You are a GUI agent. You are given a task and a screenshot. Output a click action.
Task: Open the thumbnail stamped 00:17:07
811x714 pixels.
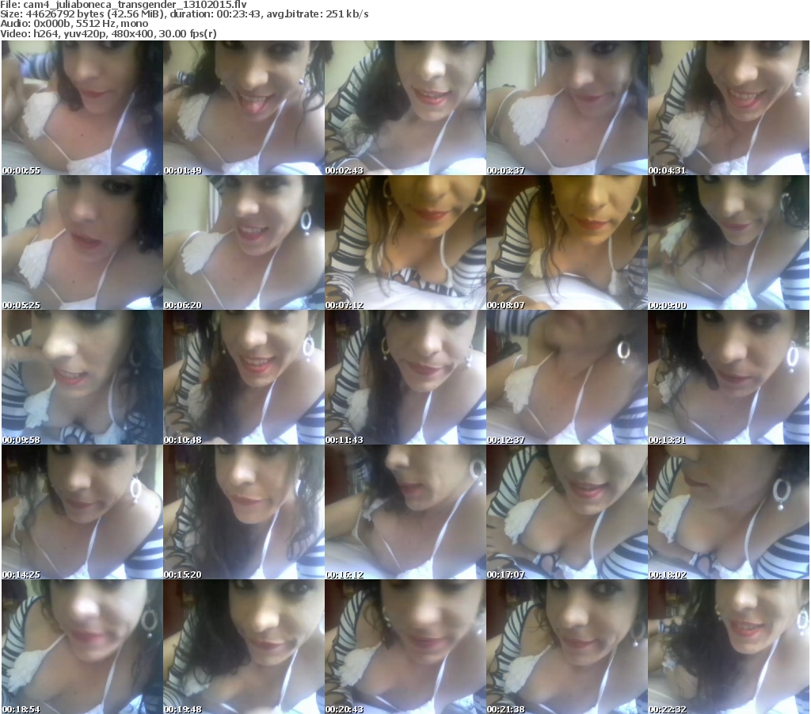(x=567, y=512)
